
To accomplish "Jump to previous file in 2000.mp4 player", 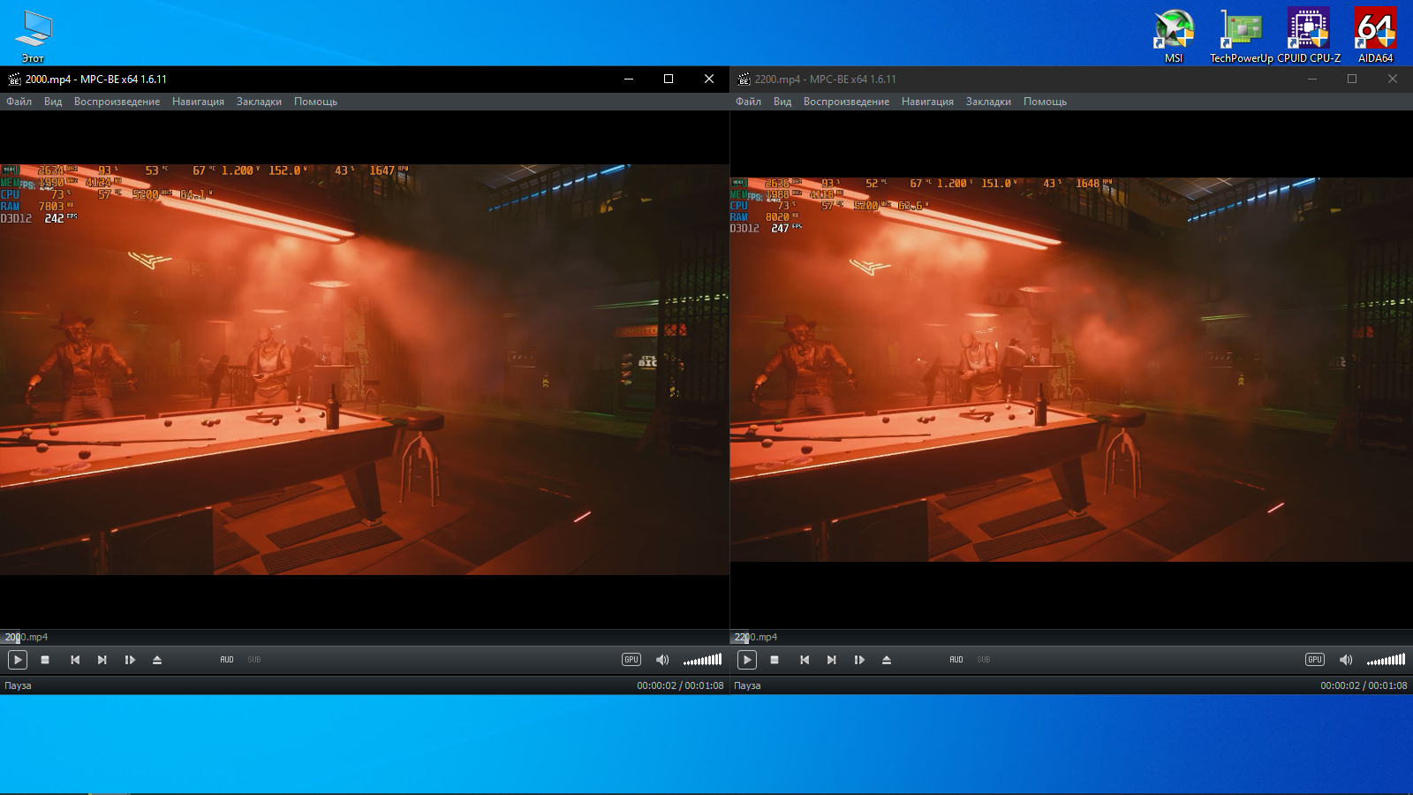I will pyautogui.click(x=75, y=660).
